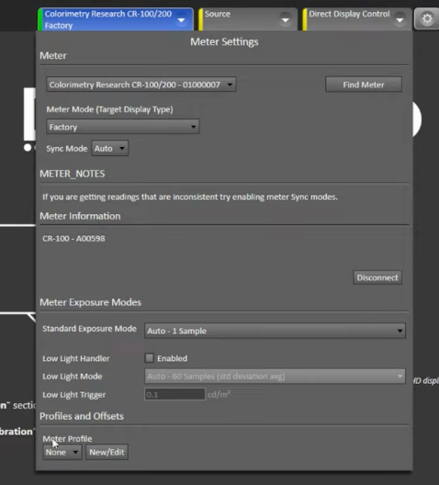Screen dimensions: 439x485
Task: Click the sync modes note text
Action: [x=190, y=197]
